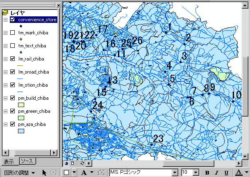
Task: Hide the pm_aza_chiba layer
Action: click(x=12, y=124)
